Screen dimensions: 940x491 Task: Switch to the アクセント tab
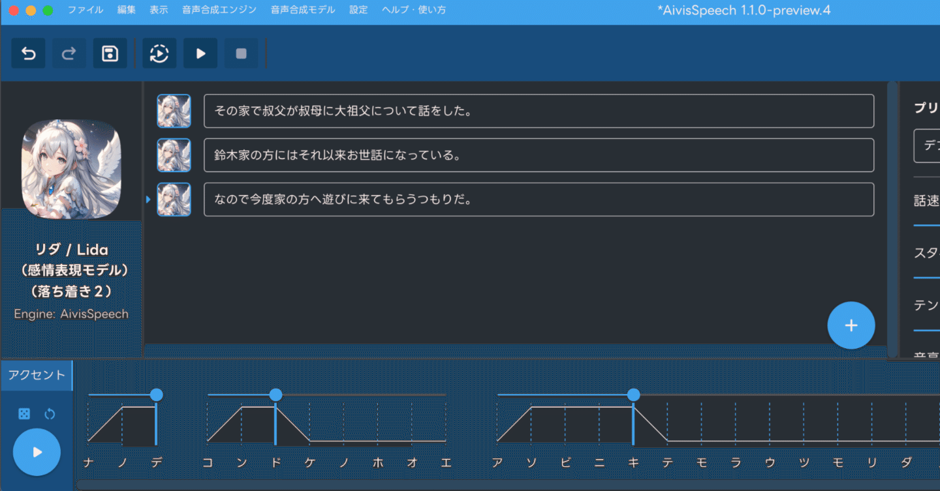(36, 375)
